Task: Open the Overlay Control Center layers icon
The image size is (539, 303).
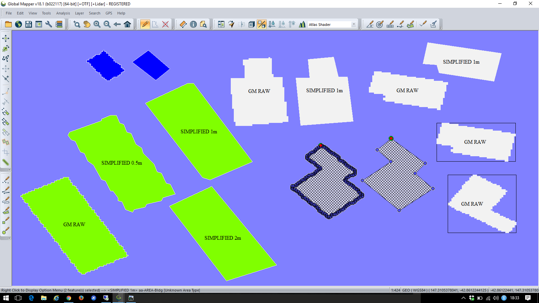Action: [x=59, y=24]
